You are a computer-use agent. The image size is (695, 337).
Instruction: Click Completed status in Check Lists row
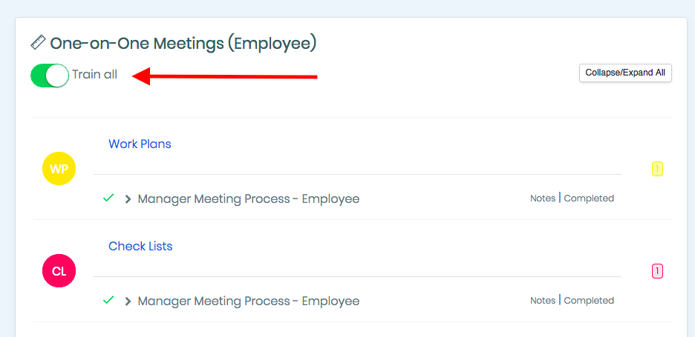(x=589, y=300)
